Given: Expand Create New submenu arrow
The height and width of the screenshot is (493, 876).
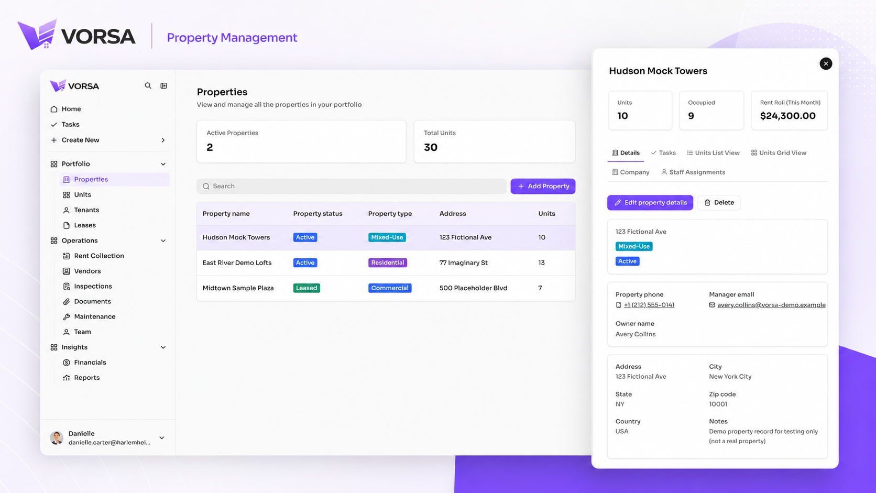Looking at the screenshot, I should pos(163,140).
